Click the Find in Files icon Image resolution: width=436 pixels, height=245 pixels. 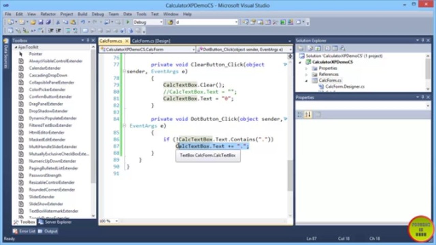point(170,22)
